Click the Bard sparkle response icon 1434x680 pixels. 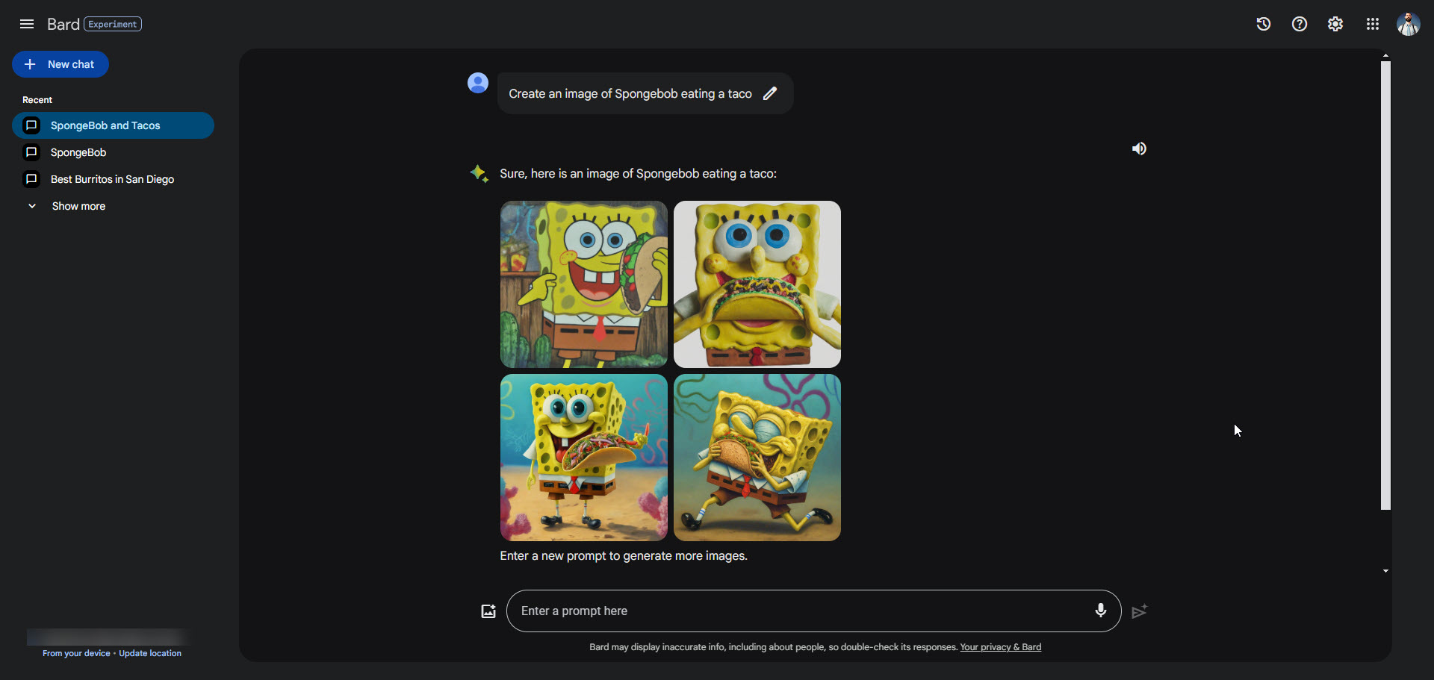pyautogui.click(x=479, y=174)
